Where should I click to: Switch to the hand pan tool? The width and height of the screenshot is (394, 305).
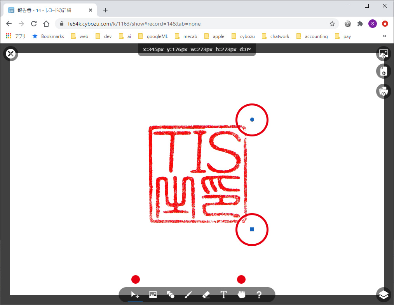[x=242, y=295]
